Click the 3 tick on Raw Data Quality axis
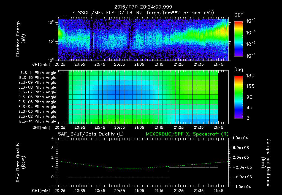 (x=53, y=148)
